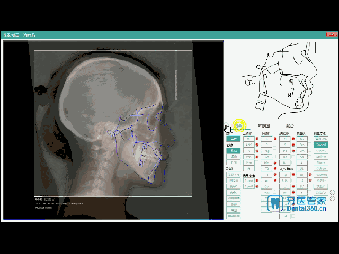The width and height of the screenshot is (339, 254).
Task: Select the Coben analysis method
Action: point(321,168)
